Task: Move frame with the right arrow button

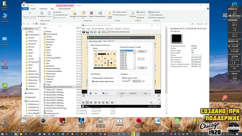Action: click(143, 59)
